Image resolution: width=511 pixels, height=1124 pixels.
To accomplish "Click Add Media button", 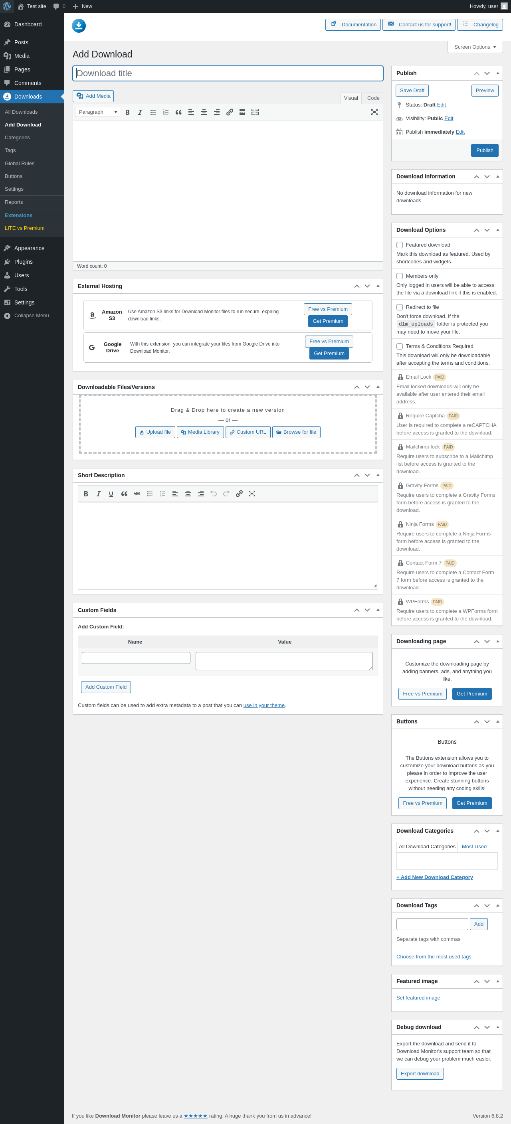I will point(93,97).
